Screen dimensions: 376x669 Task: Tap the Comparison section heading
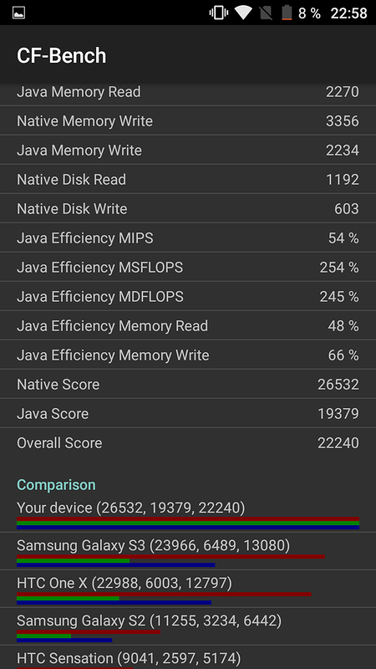tap(56, 485)
